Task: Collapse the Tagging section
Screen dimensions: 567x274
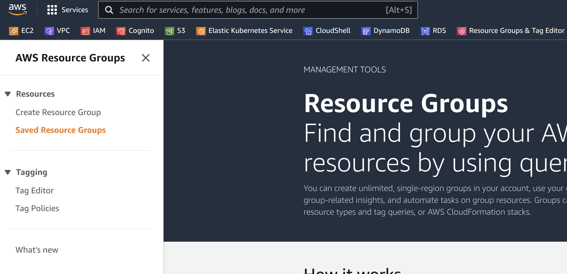Action: click(x=8, y=172)
